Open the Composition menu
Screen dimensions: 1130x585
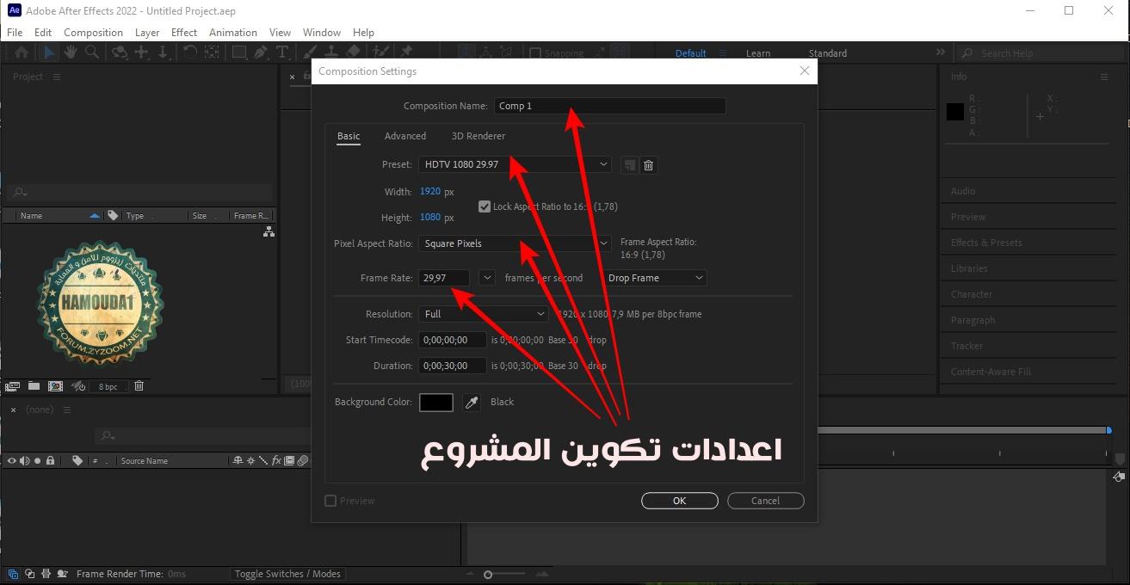93,32
